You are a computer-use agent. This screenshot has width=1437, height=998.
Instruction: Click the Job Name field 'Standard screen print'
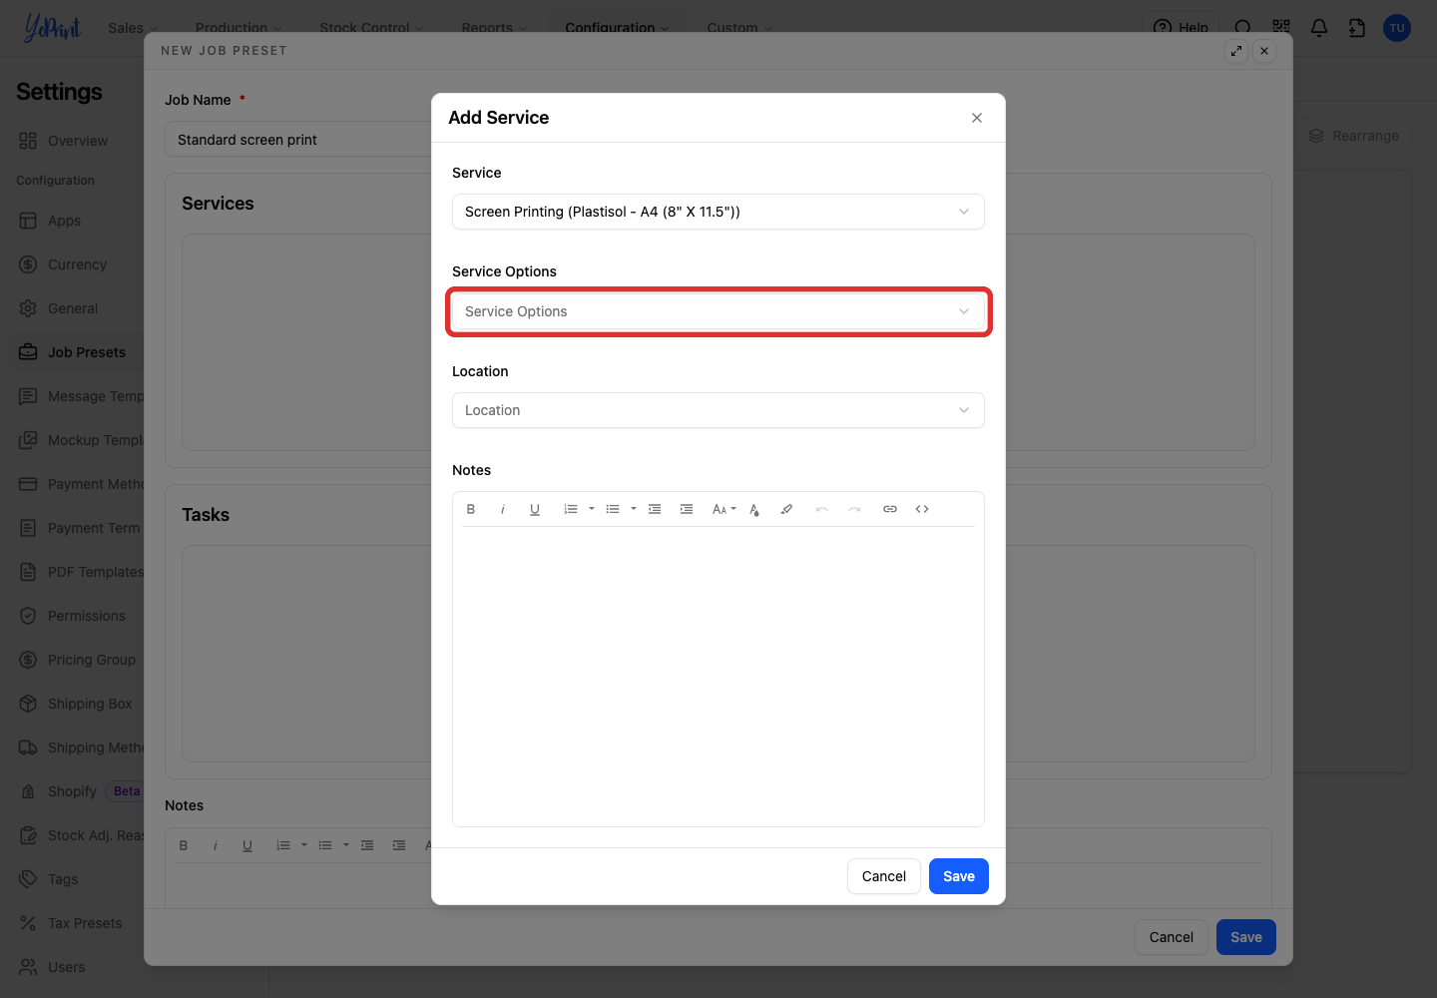[299, 140]
